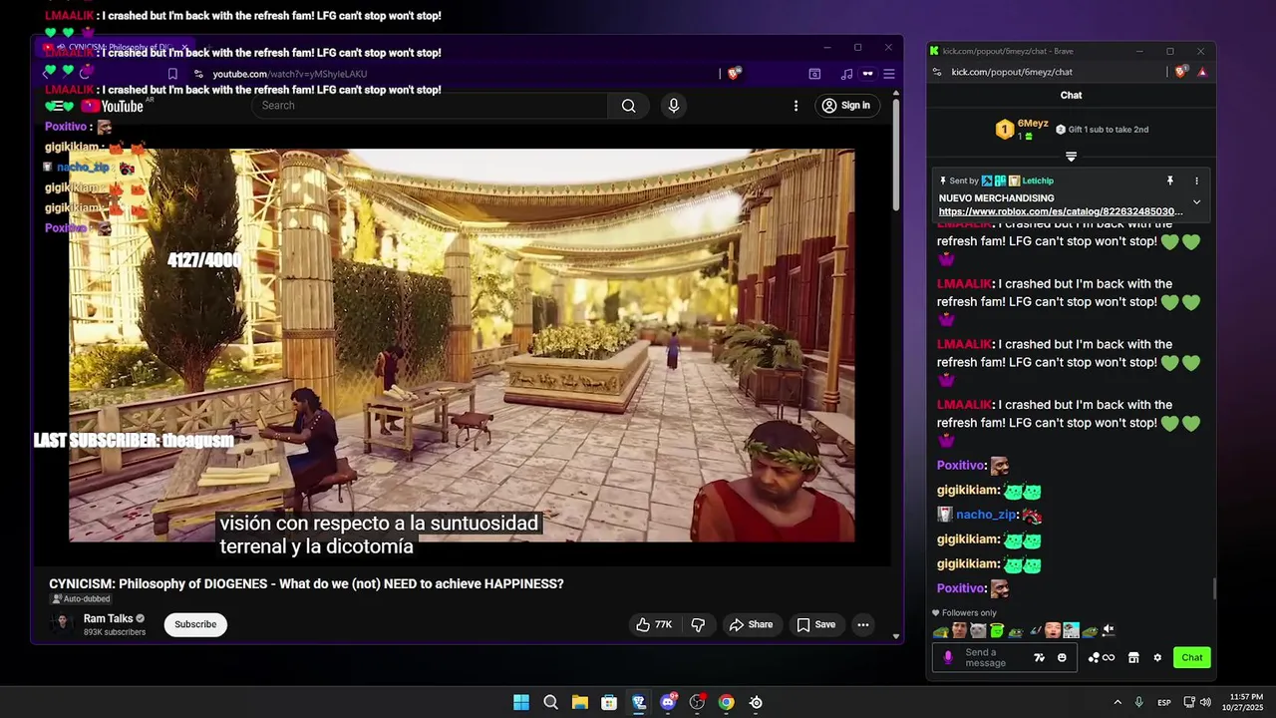
Task: Open the Windows Start menu
Action: pyautogui.click(x=521, y=702)
